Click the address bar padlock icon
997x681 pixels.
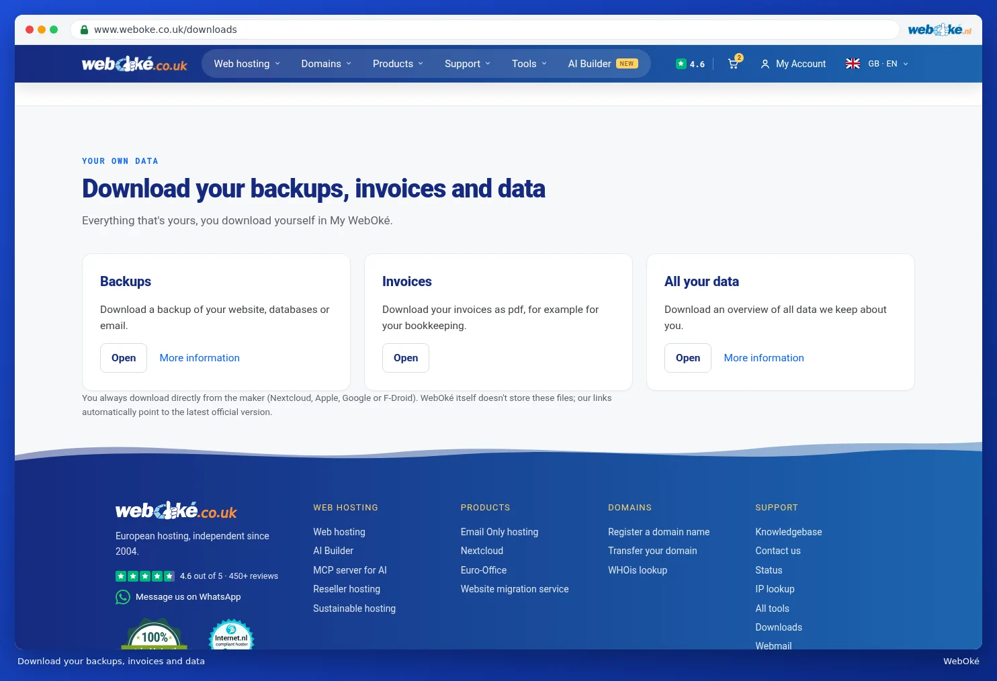coord(84,30)
